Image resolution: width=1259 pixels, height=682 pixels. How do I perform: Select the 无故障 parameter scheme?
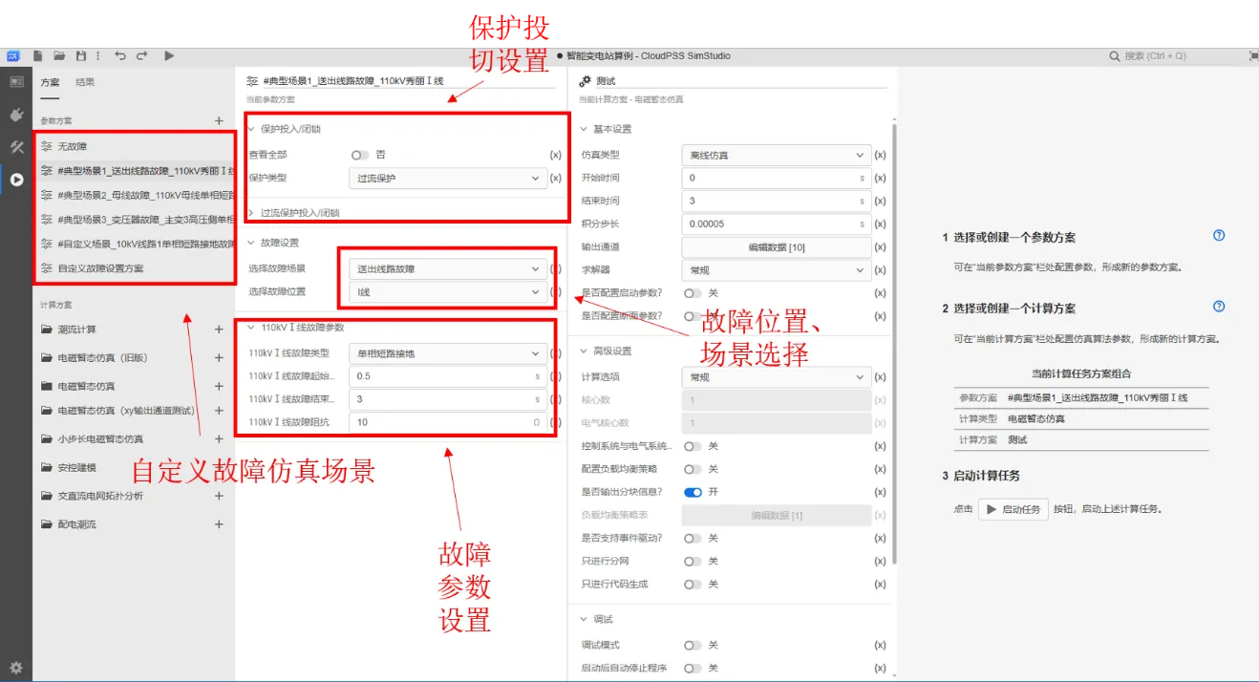tap(72, 147)
